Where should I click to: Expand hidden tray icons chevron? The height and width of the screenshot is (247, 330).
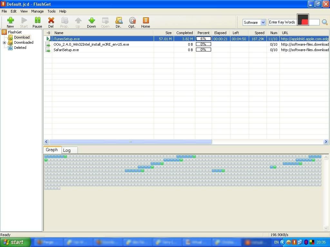coord(283,242)
